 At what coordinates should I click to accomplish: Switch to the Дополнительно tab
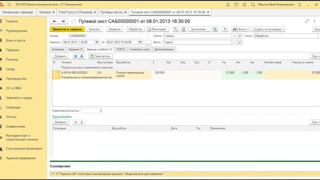(164, 49)
